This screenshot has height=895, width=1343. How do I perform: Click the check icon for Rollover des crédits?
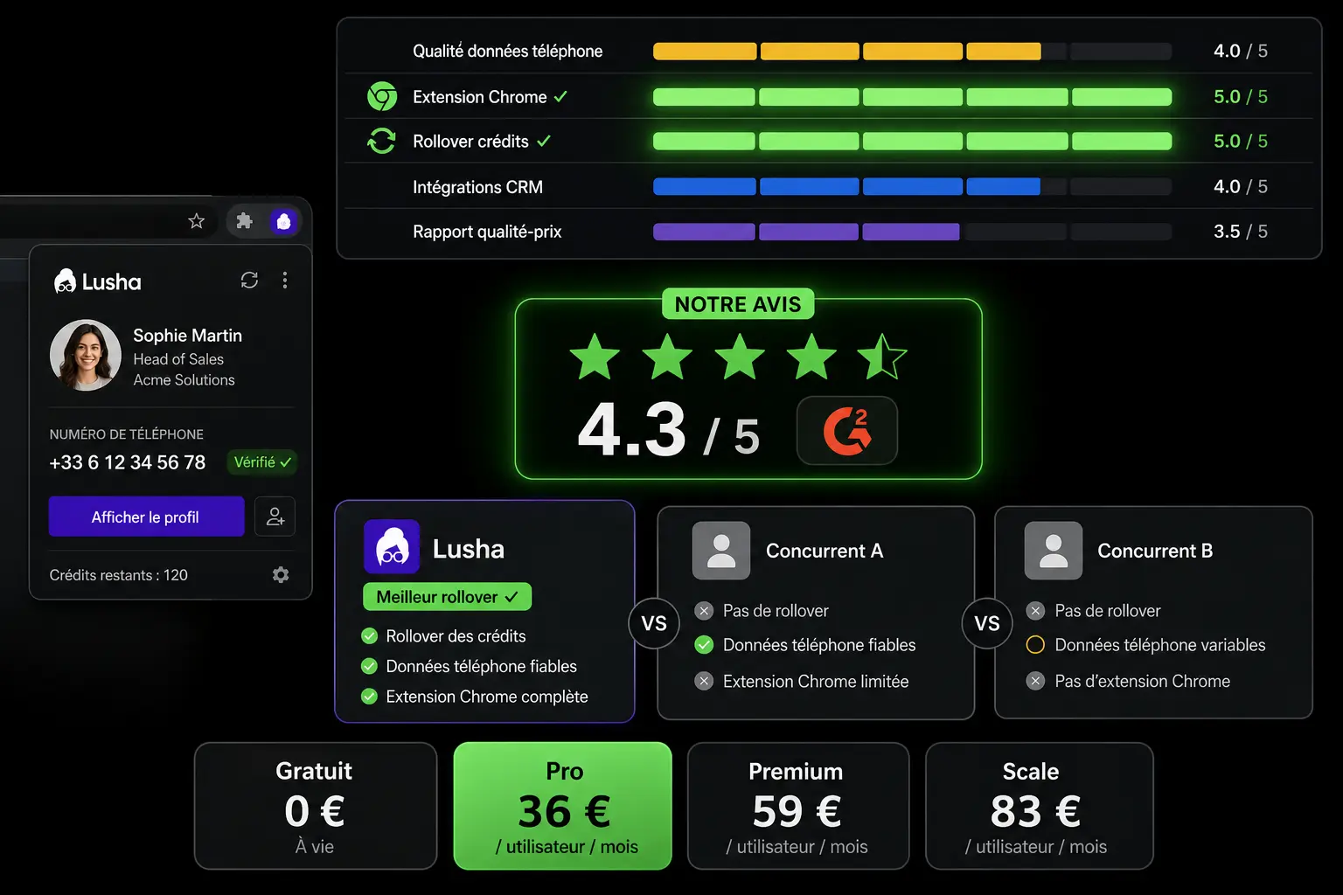(x=370, y=635)
